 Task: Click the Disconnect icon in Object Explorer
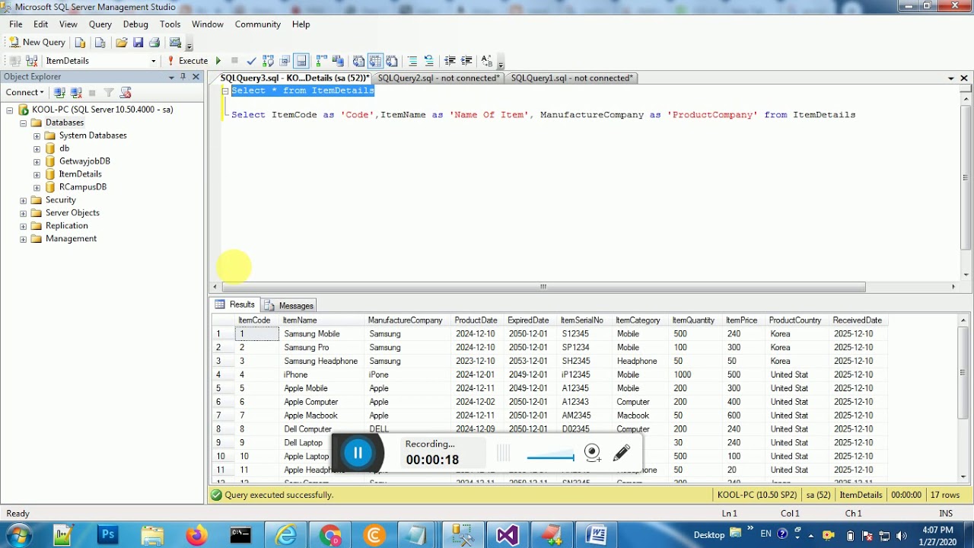click(x=76, y=93)
